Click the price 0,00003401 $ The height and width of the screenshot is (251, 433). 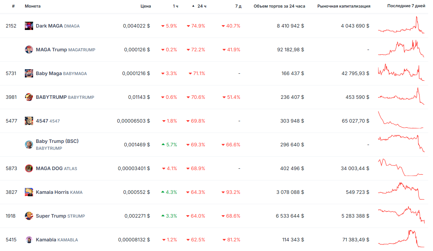(134, 168)
